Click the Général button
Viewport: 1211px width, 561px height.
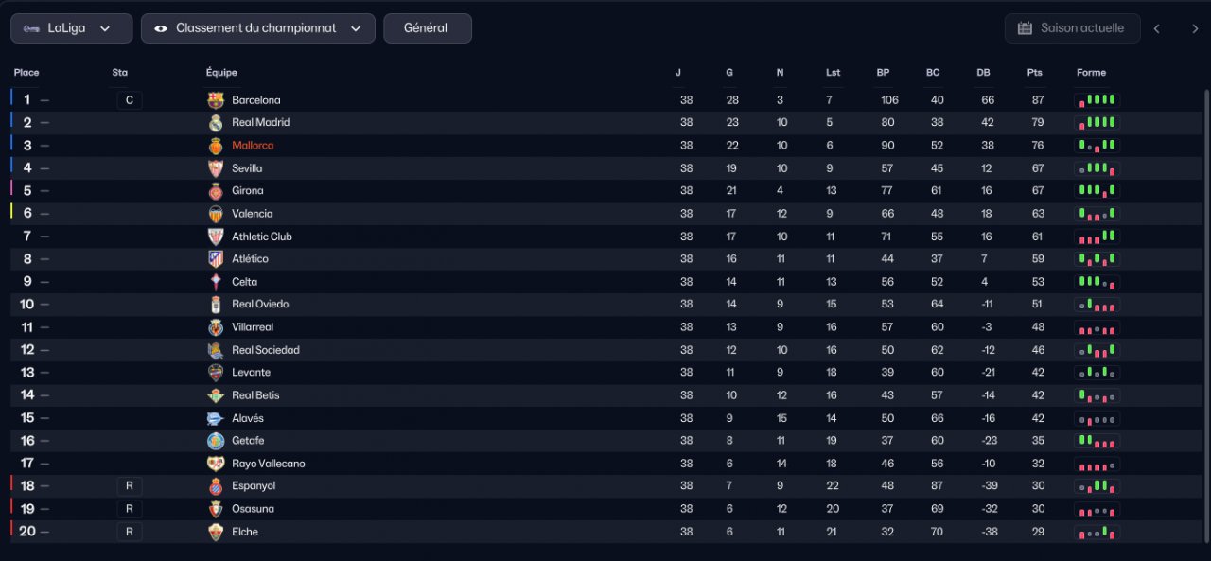[428, 28]
